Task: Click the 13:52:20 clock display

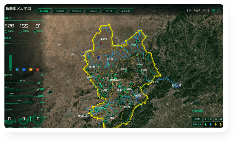Action: coord(198,11)
